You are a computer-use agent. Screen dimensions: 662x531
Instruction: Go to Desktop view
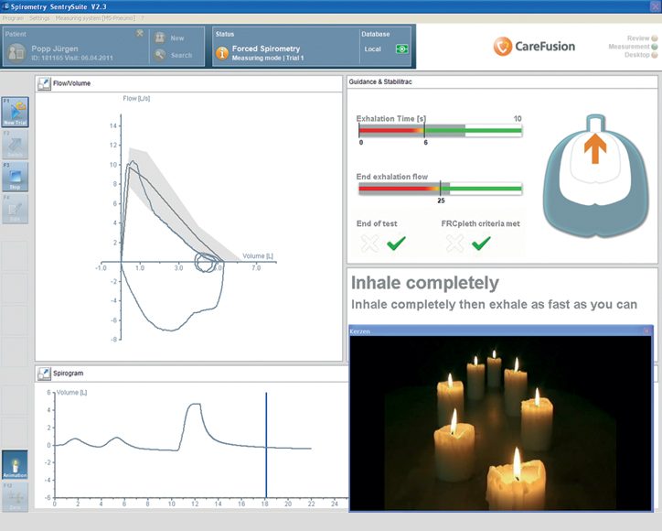(x=637, y=55)
